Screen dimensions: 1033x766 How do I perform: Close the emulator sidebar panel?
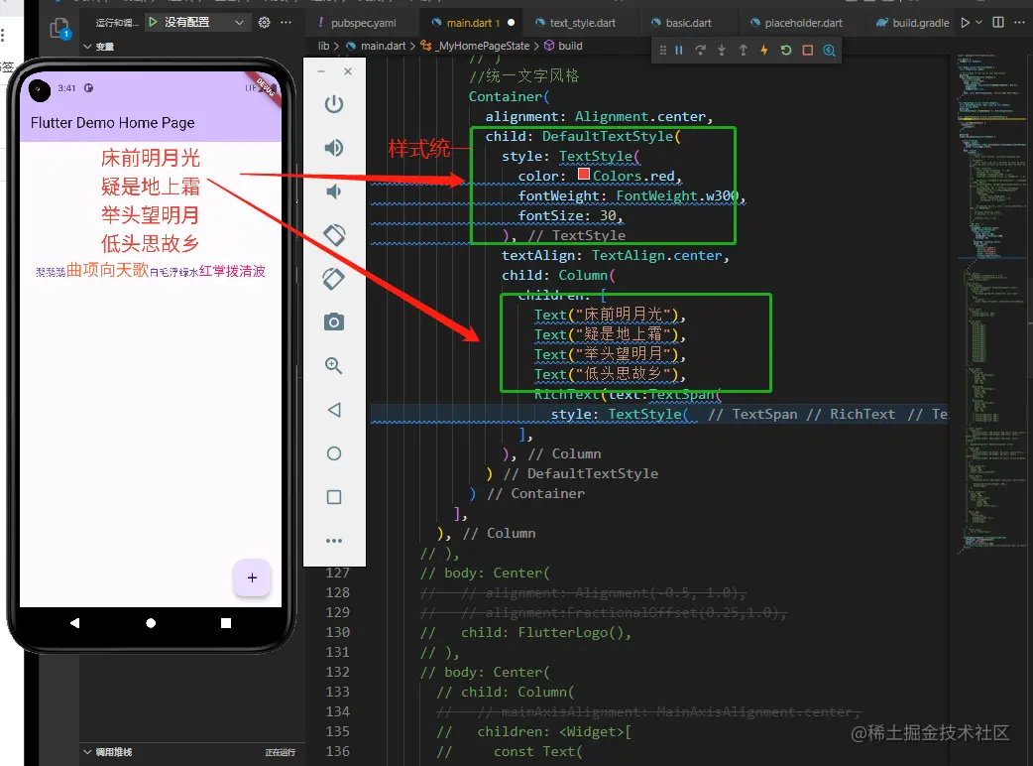pyautogui.click(x=348, y=71)
